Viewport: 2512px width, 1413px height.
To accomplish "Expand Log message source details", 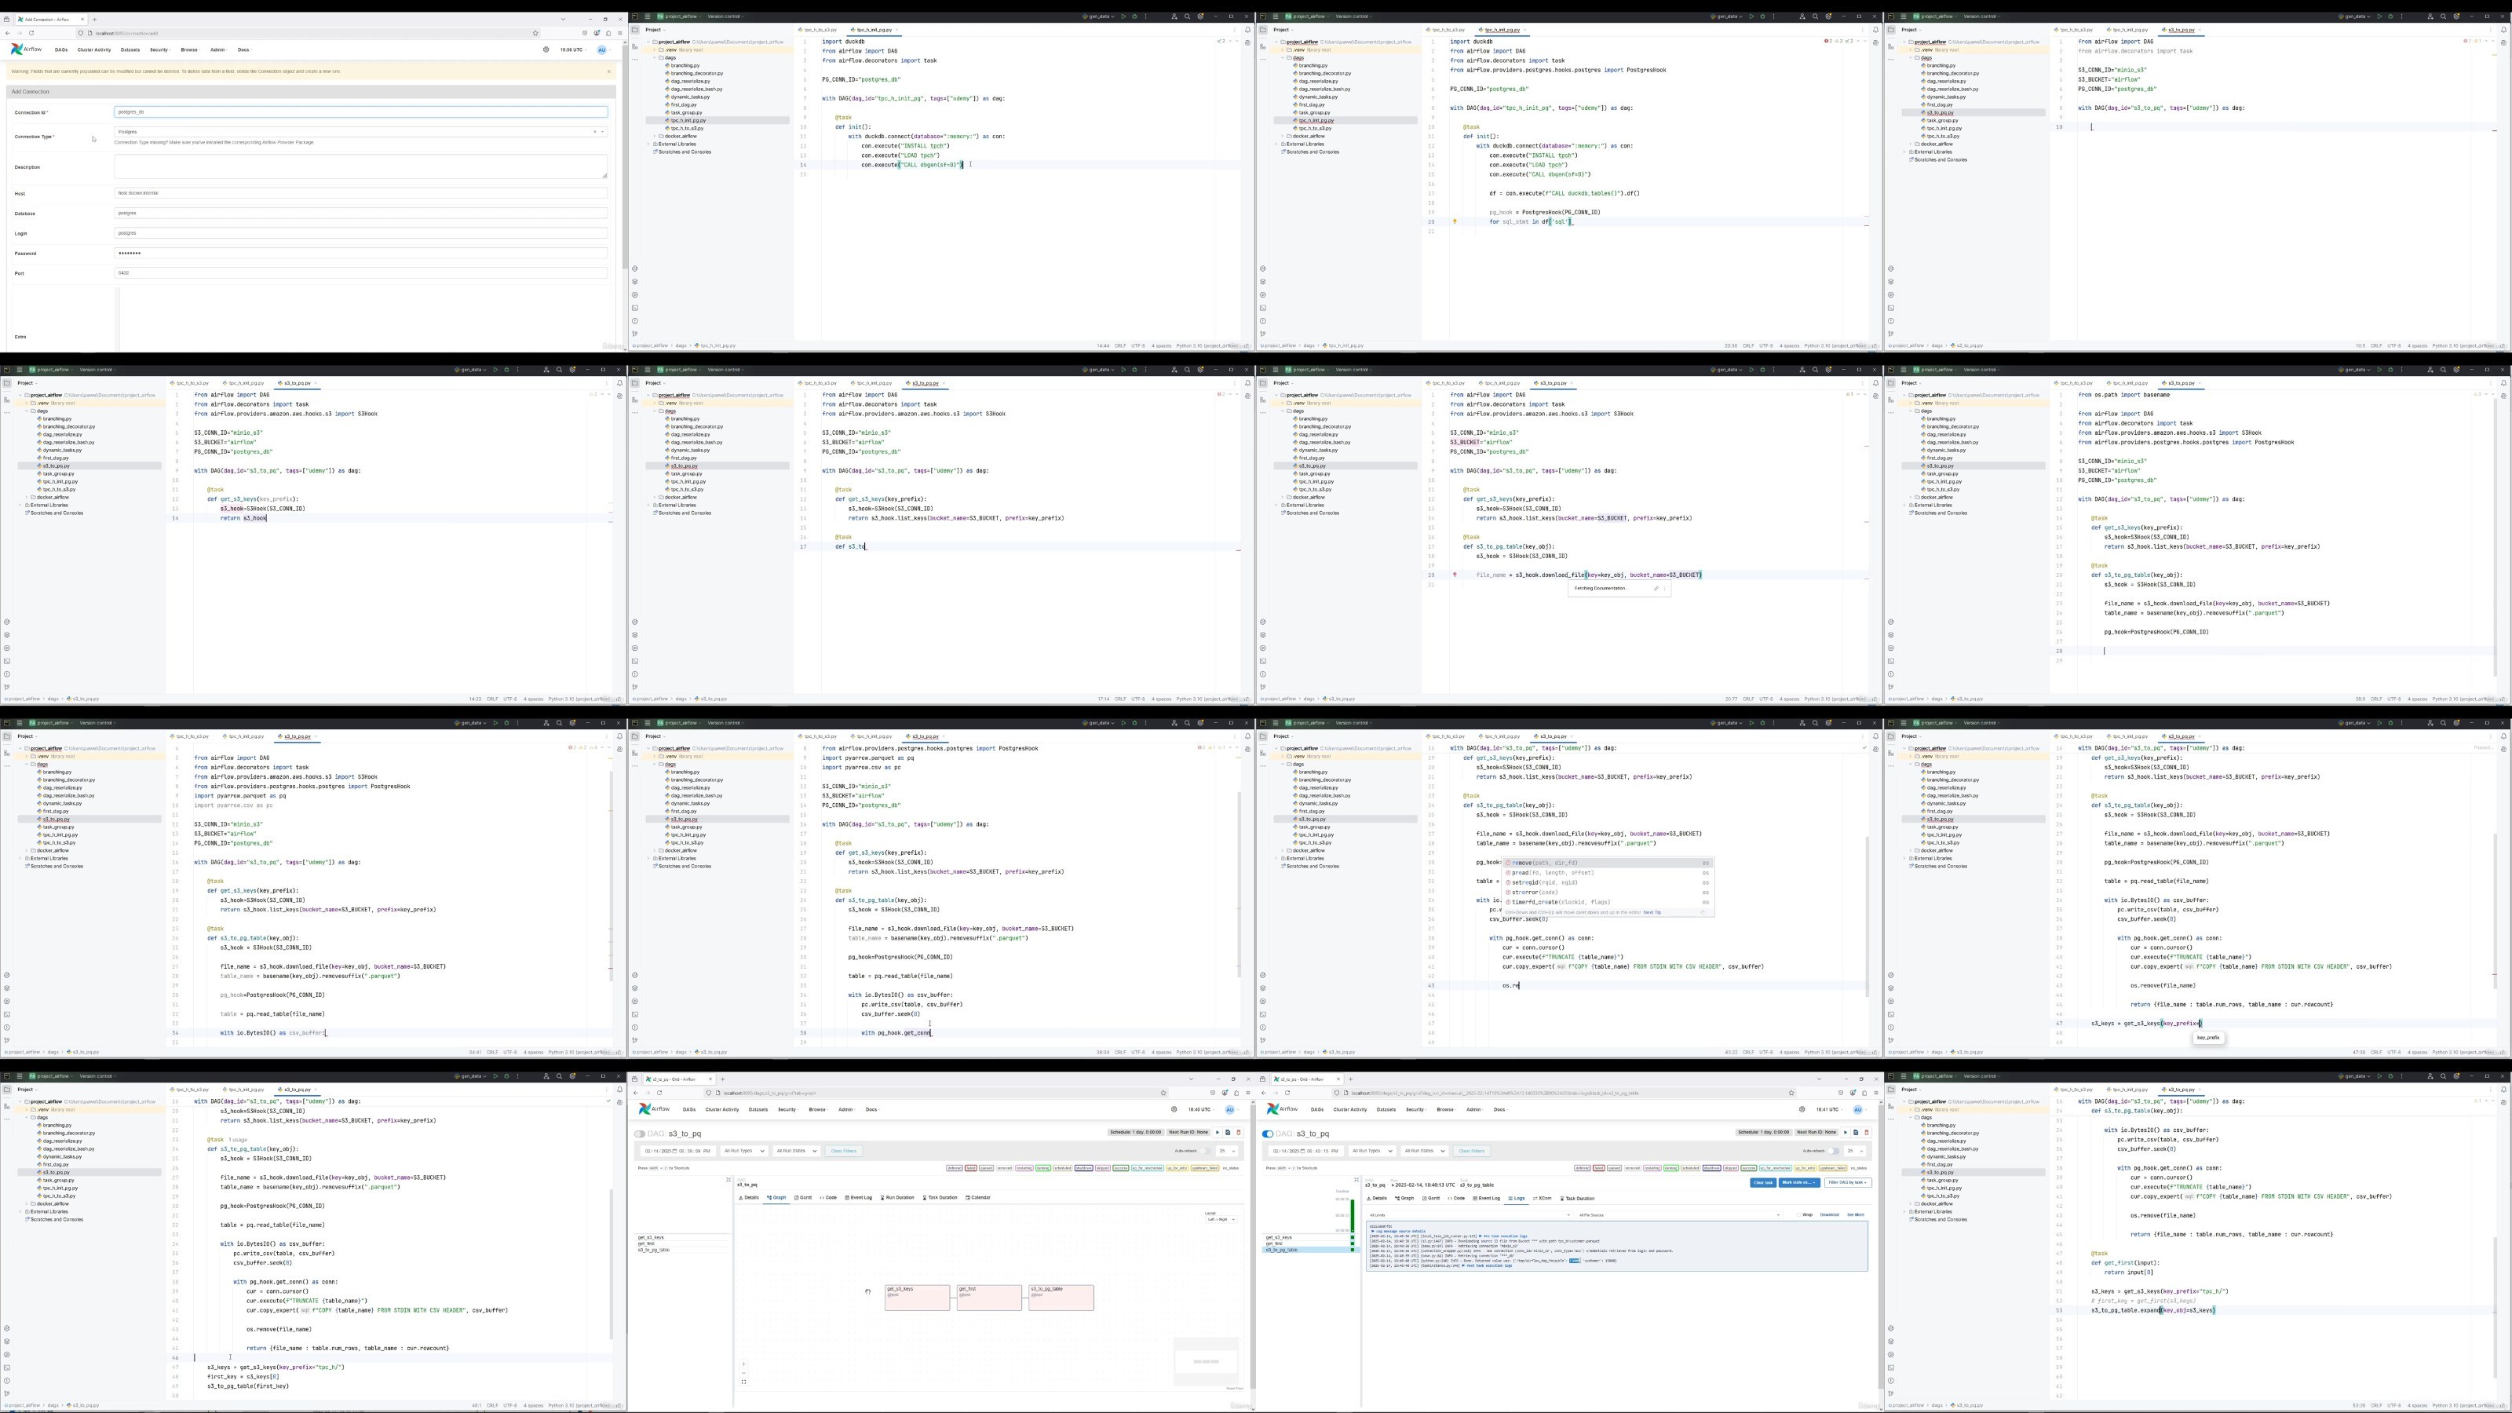I will [1401, 1232].
